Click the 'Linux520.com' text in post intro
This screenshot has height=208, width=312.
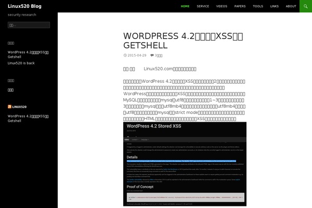[159, 69]
